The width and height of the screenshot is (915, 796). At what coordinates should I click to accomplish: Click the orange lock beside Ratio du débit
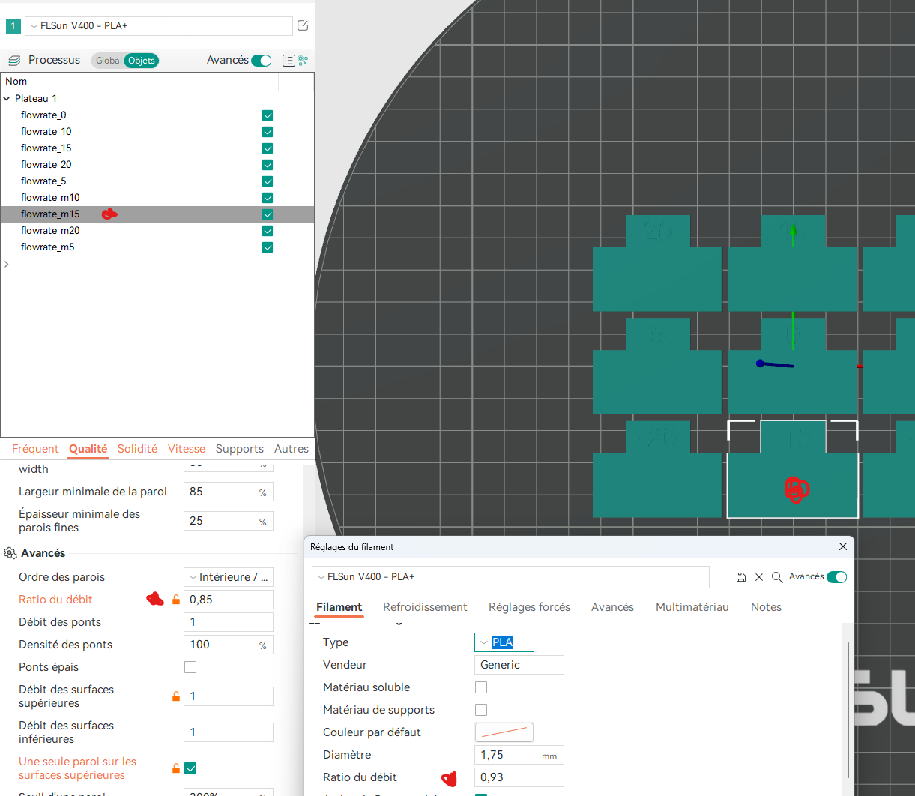[176, 600]
